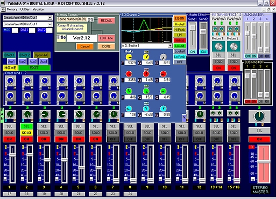Click channel 15/16 left pan knob
276x199 pixels.
point(230,113)
